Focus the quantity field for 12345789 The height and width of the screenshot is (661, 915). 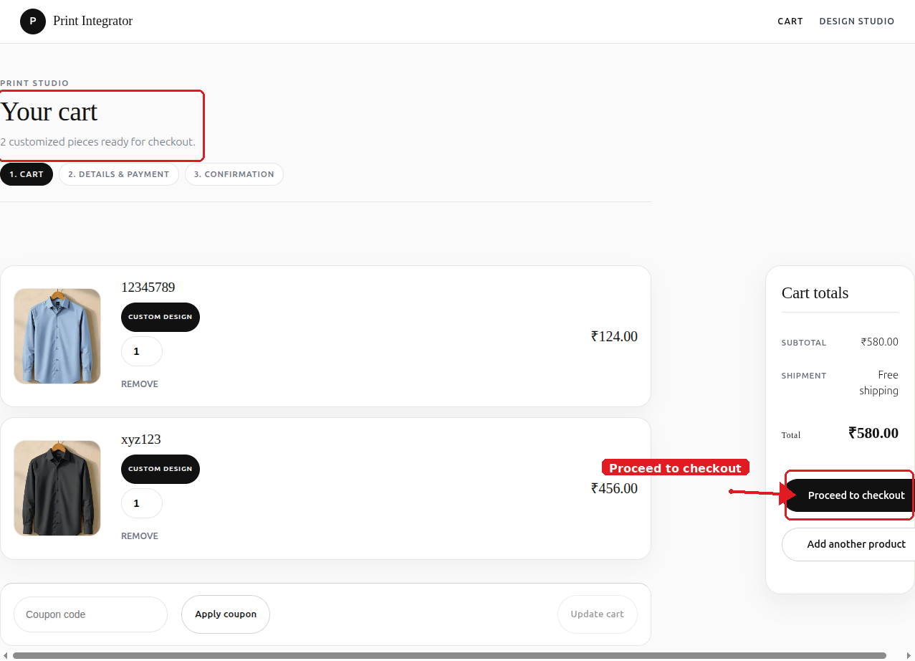pyautogui.click(x=142, y=351)
